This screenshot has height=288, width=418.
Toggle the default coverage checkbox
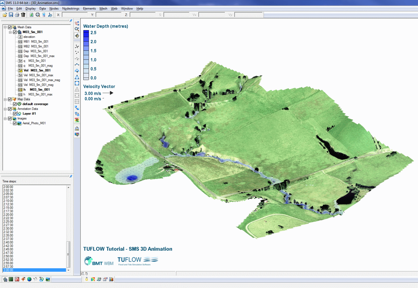15,104
